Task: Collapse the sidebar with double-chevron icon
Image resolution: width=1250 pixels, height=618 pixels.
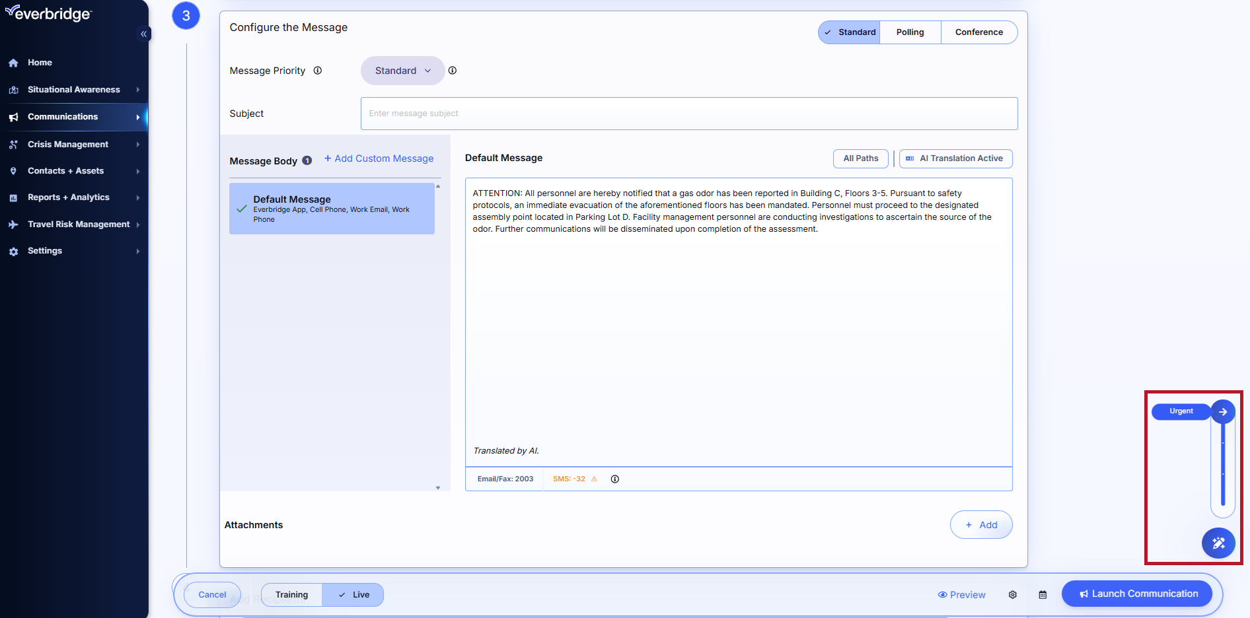Action: 143,34
